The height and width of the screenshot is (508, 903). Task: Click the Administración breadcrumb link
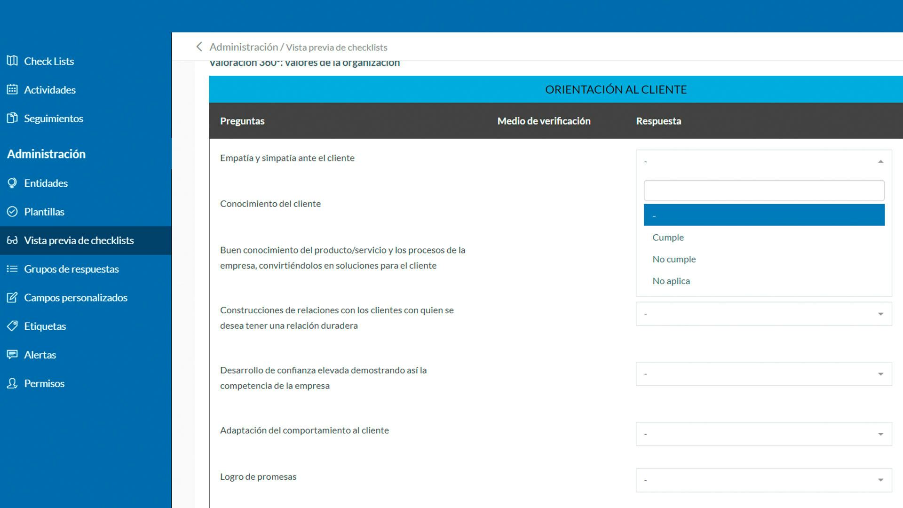coord(245,47)
